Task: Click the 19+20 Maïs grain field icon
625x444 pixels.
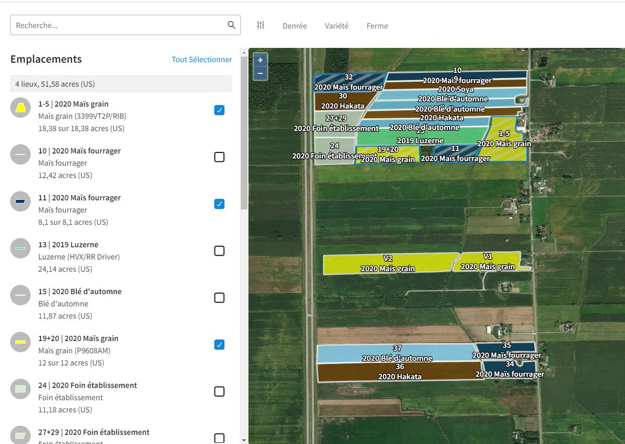Action: click(20, 342)
